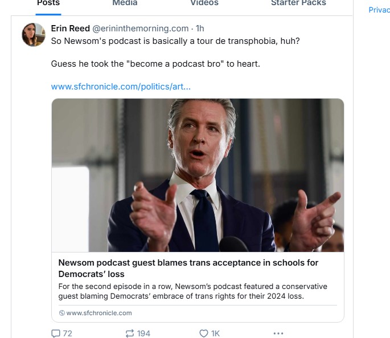Open the Privacy link on the right
Viewport: 390px width, 338px height.
point(379,10)
